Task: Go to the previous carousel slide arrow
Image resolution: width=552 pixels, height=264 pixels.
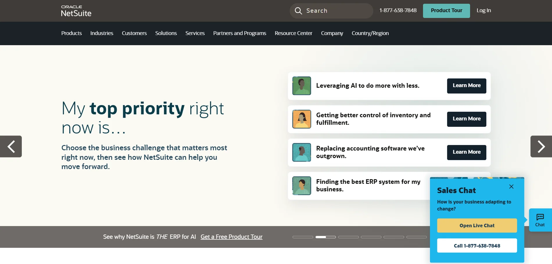Action: click(x=11, y=146)
